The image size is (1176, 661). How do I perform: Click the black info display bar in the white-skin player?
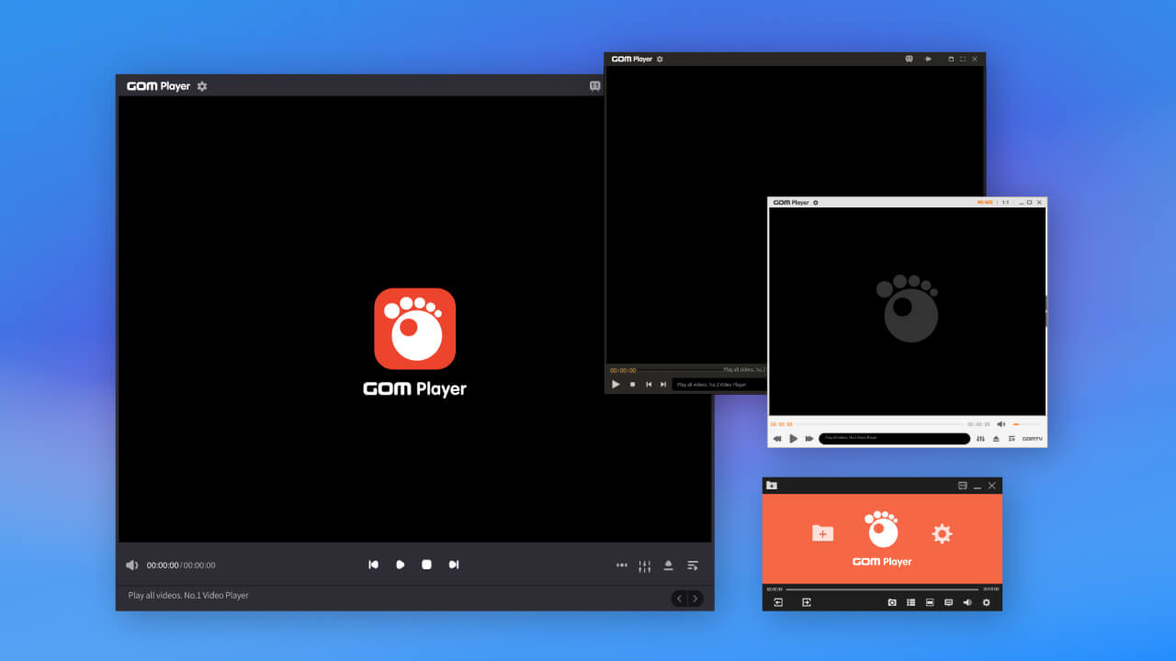[x=895, y=439]
